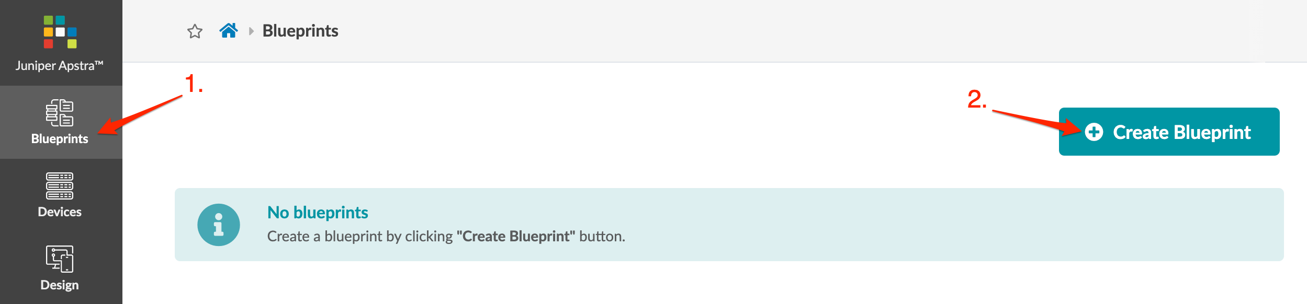Screen dimensions: 1307x304
Task: Click the "No blueprints" heading
Action: click(318, 213)
